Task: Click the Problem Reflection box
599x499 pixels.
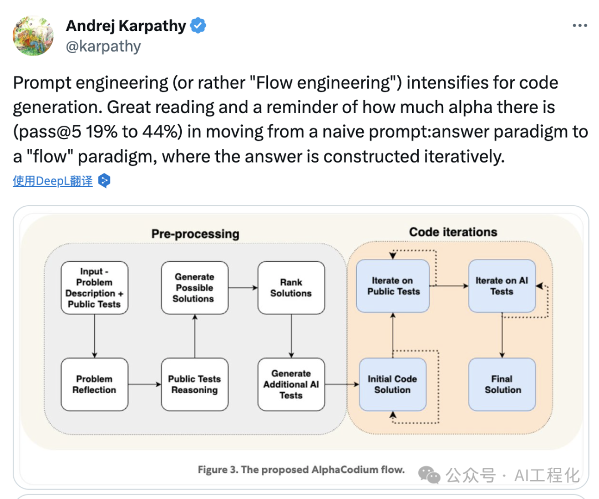Action: coord(94,384)
